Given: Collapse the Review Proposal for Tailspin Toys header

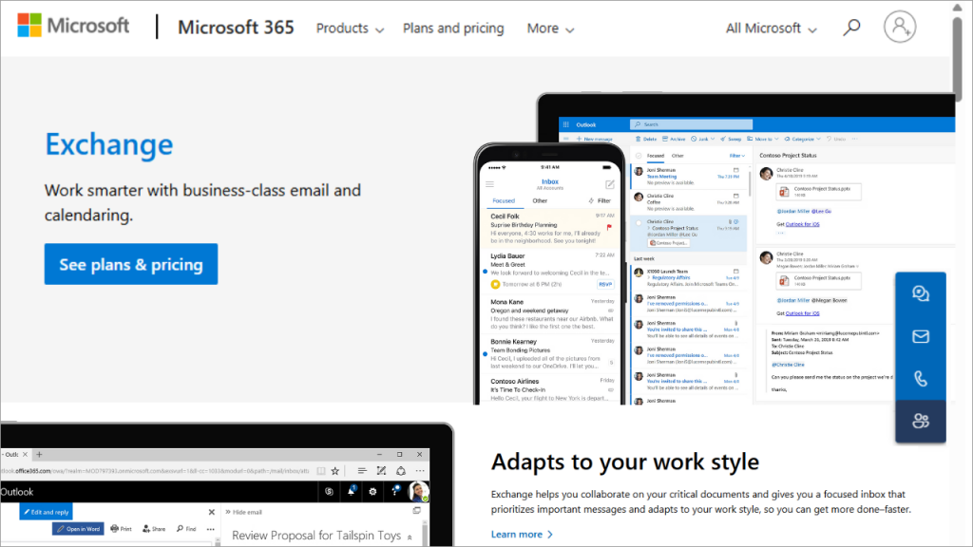Looking at the screenshot, I should (410, 538).
